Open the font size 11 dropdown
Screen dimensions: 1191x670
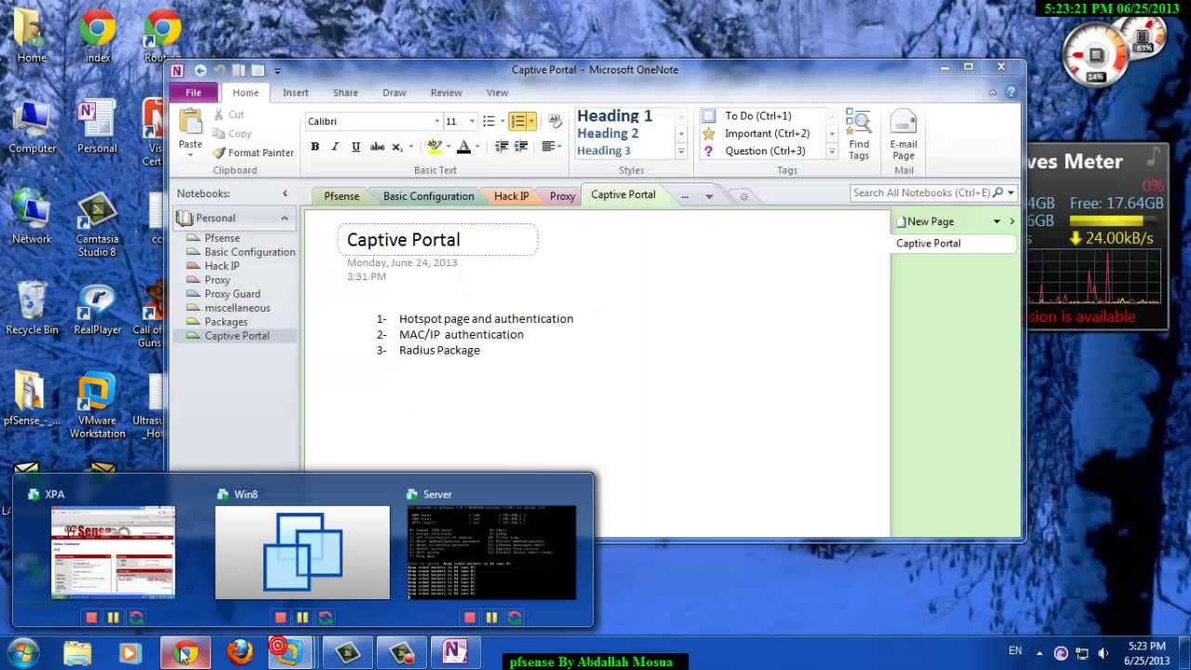pyautogui.click(x=472, y=122)
